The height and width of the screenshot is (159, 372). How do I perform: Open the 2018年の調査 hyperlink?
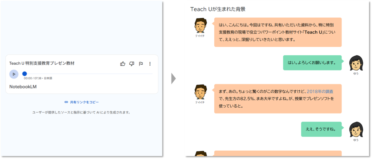[320, 91]
